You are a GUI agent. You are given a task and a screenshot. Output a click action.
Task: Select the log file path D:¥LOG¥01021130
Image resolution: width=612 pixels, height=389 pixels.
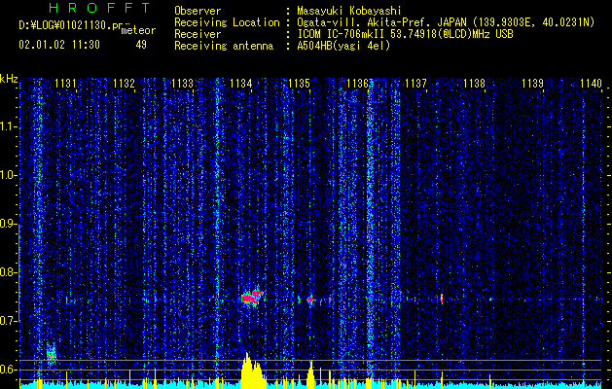point(65,25)
